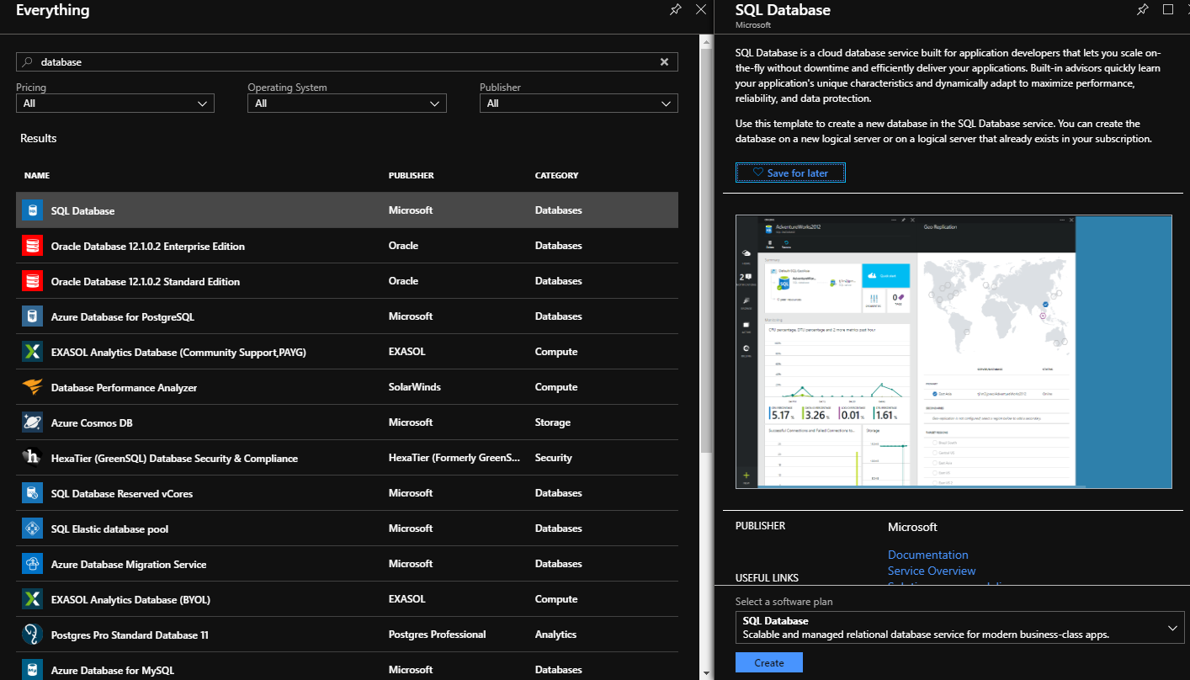Open the Service Overview link
1190x680 pixels.
932,571
